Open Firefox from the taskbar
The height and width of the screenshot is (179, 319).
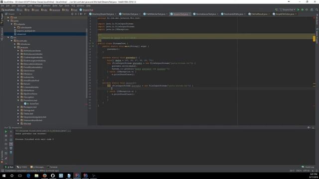click(x=44, y=176)
